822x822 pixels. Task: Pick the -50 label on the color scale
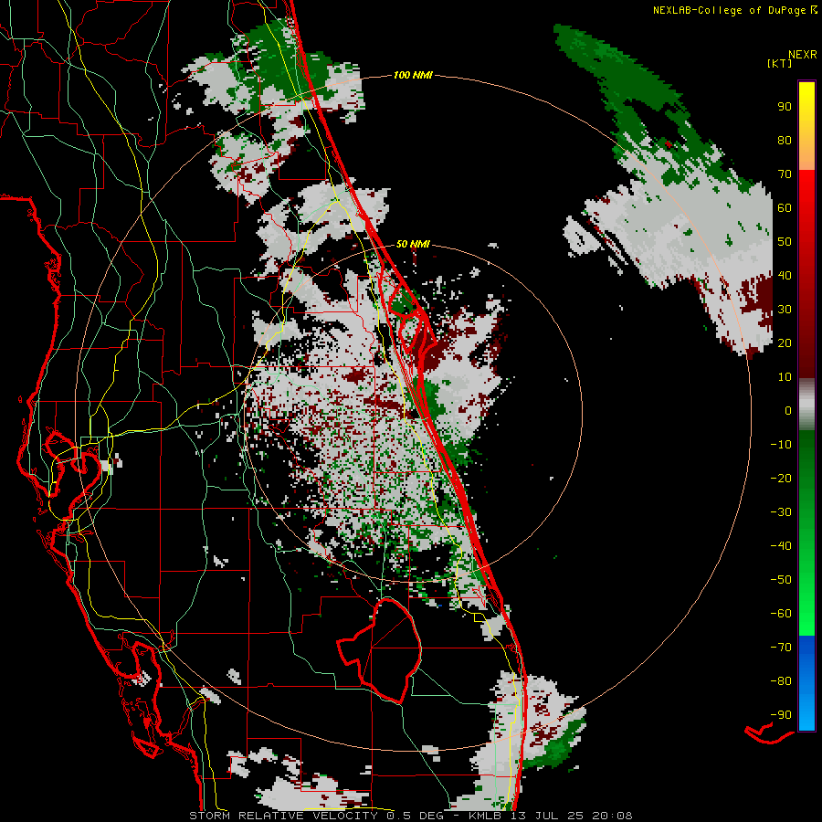coord(781,580)
